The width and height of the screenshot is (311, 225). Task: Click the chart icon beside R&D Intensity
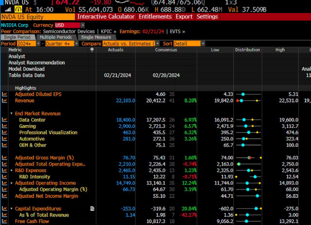point(4,177)
